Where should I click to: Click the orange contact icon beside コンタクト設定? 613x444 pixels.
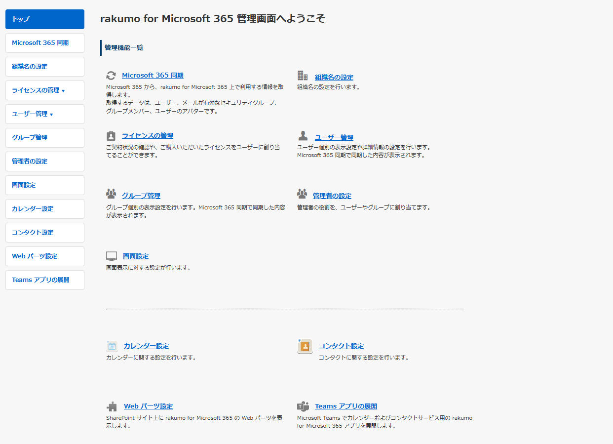pos(305,346)
